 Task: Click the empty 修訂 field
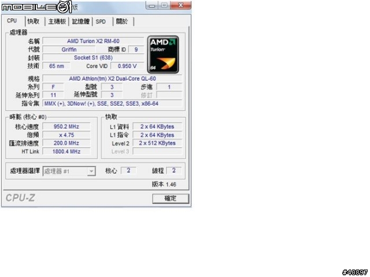[x=169, y=95]
